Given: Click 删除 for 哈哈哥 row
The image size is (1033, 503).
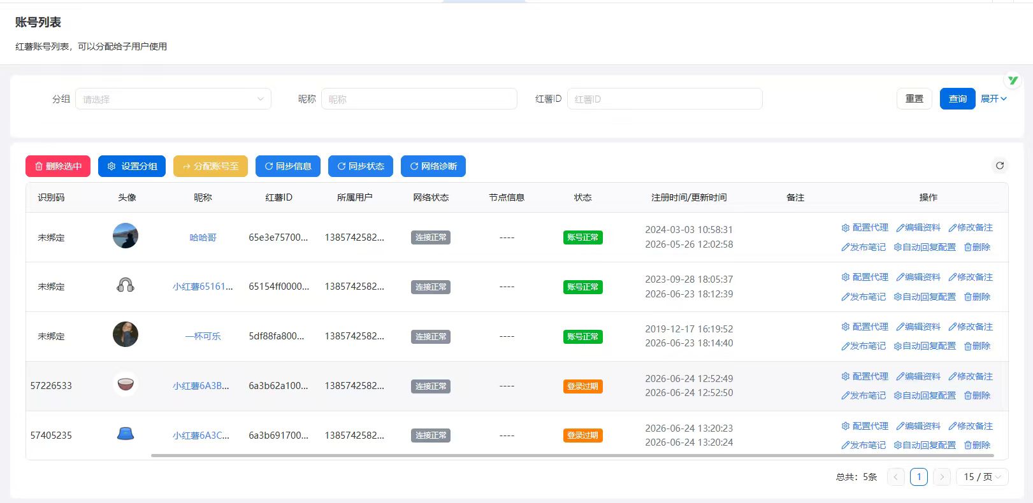Looking at the screenshot, I should [x=977, y=247].
